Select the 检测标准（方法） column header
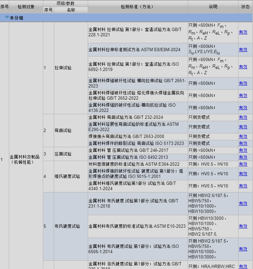Viewport: 253px width, 269px height. [138, 7]
